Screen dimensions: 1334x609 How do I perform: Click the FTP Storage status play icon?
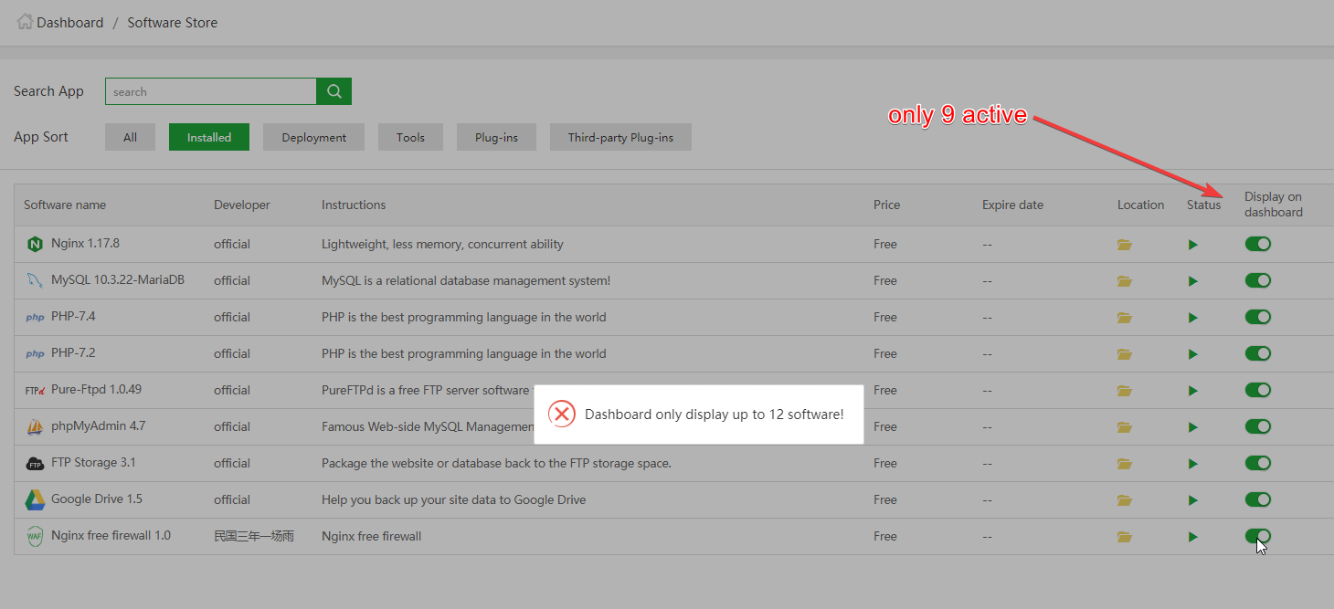tap(1192, 464)
